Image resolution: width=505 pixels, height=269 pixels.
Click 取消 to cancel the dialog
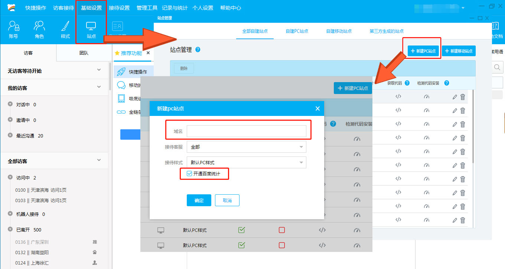tap(227, 200)
